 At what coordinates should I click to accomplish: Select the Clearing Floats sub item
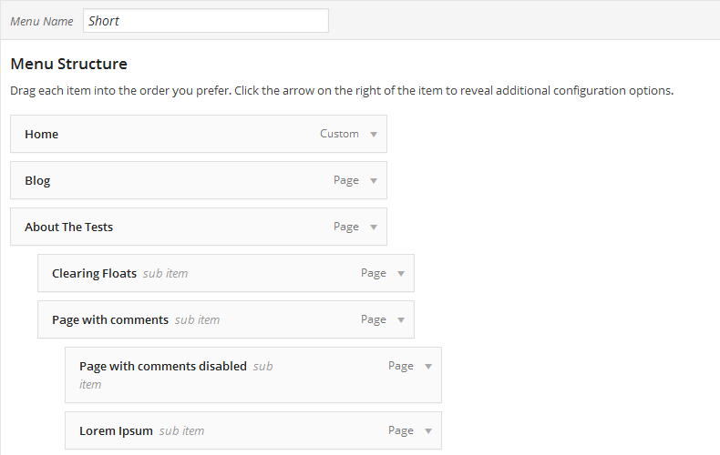pyautogui.click(x=226, y=273)
